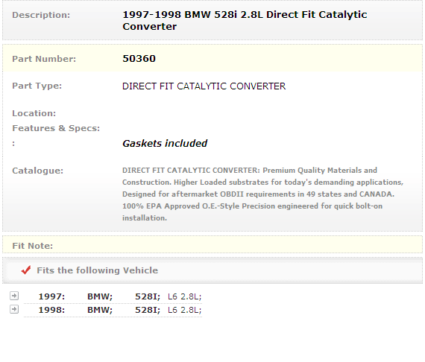This screenshot has width=425, height=362.
Task: Click L6 2.8L engine in 1997 row
Action: (x=185, y=296)
